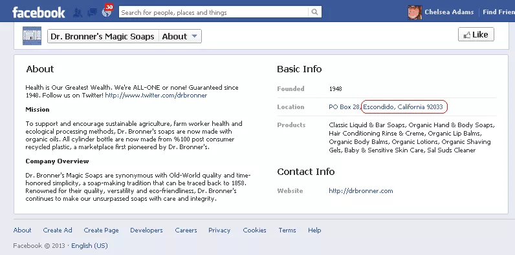515x255 pixels.
Task: Open drbronner.com website link
Action: (360, 190)
